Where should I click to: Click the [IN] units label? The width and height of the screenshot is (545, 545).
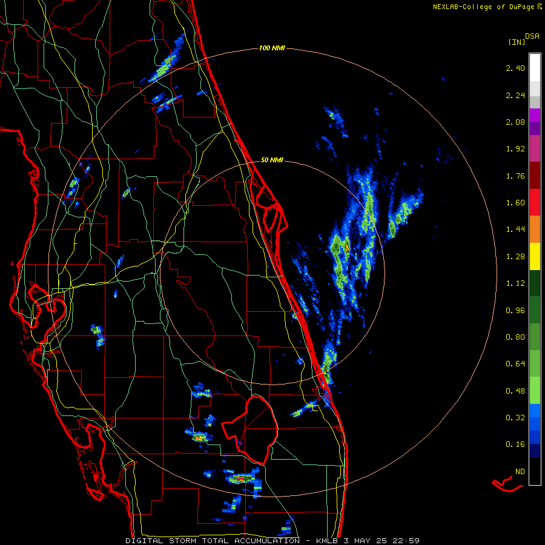pos(517,42)
